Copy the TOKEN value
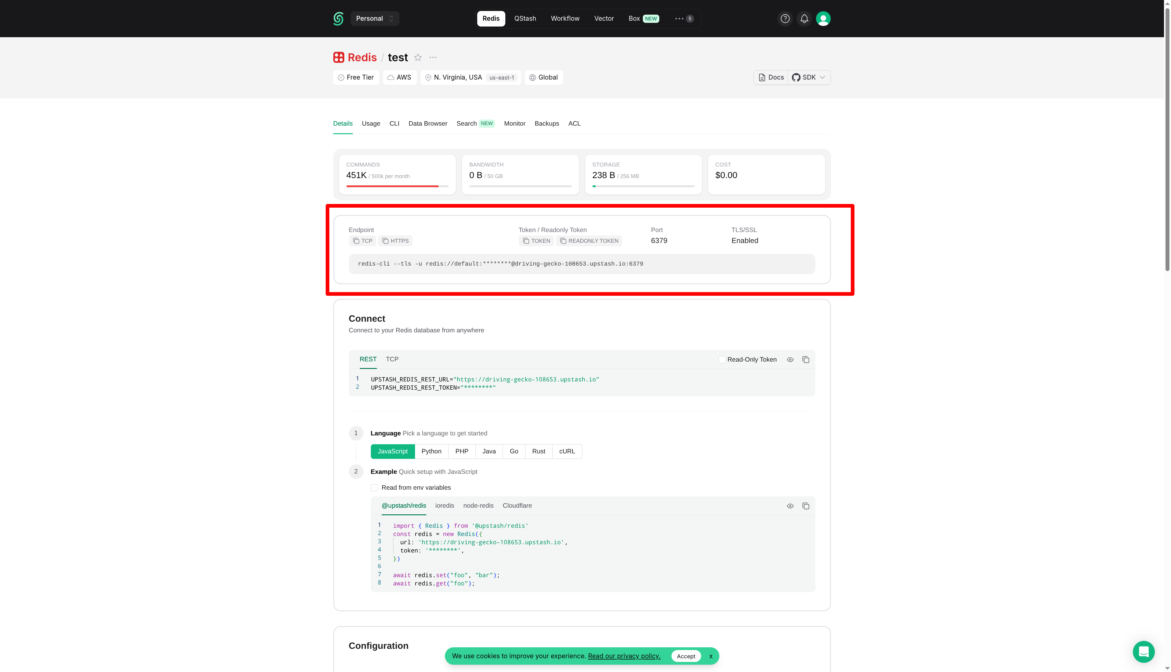This screenshot has width=1171, height=672. click(x=536, y=241)
